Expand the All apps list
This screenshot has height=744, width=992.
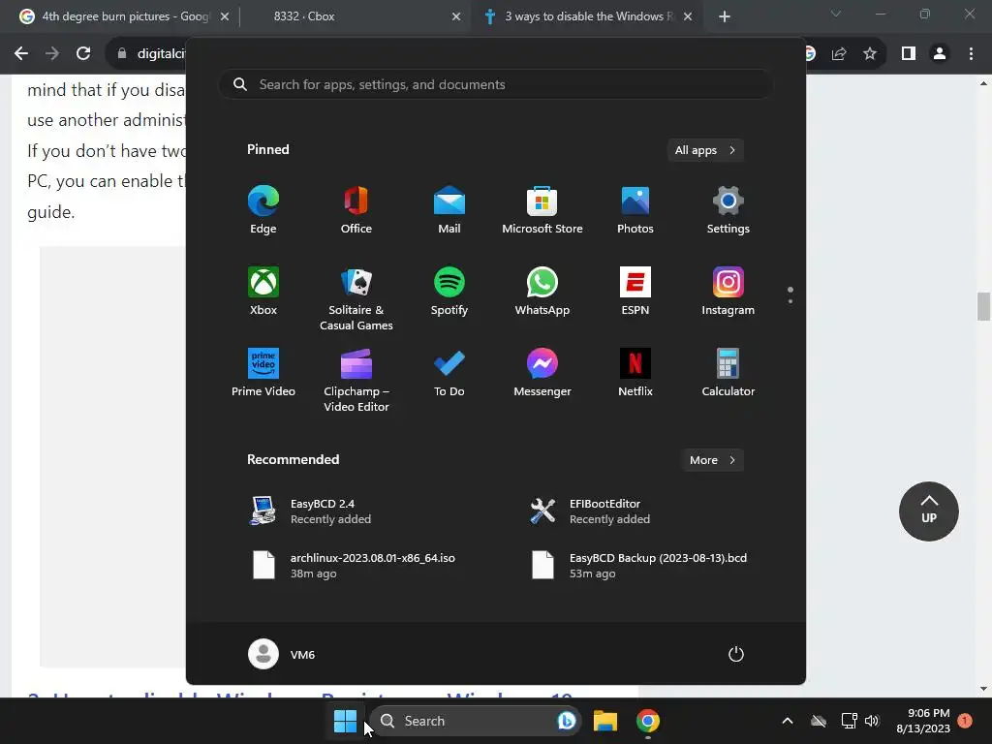705,150
